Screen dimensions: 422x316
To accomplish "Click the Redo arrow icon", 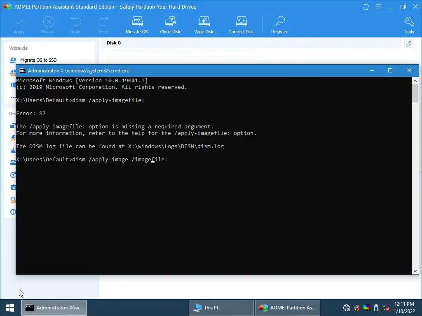I will [x=103, y=21].
